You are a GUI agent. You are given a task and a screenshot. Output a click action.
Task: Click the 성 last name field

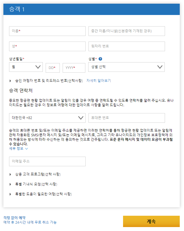(47, 46)
